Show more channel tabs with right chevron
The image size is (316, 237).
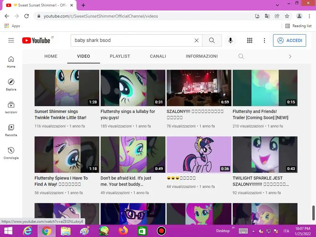point(290,56)
